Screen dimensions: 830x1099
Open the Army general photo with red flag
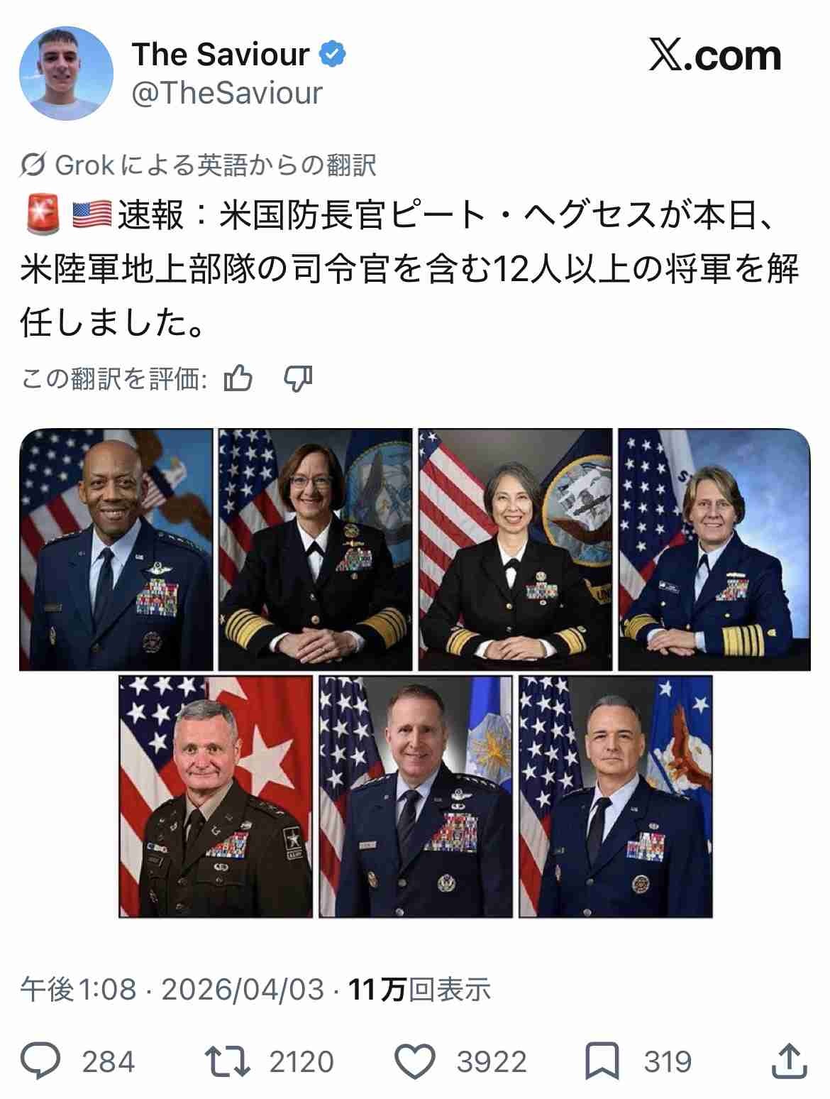coord(216,797)
